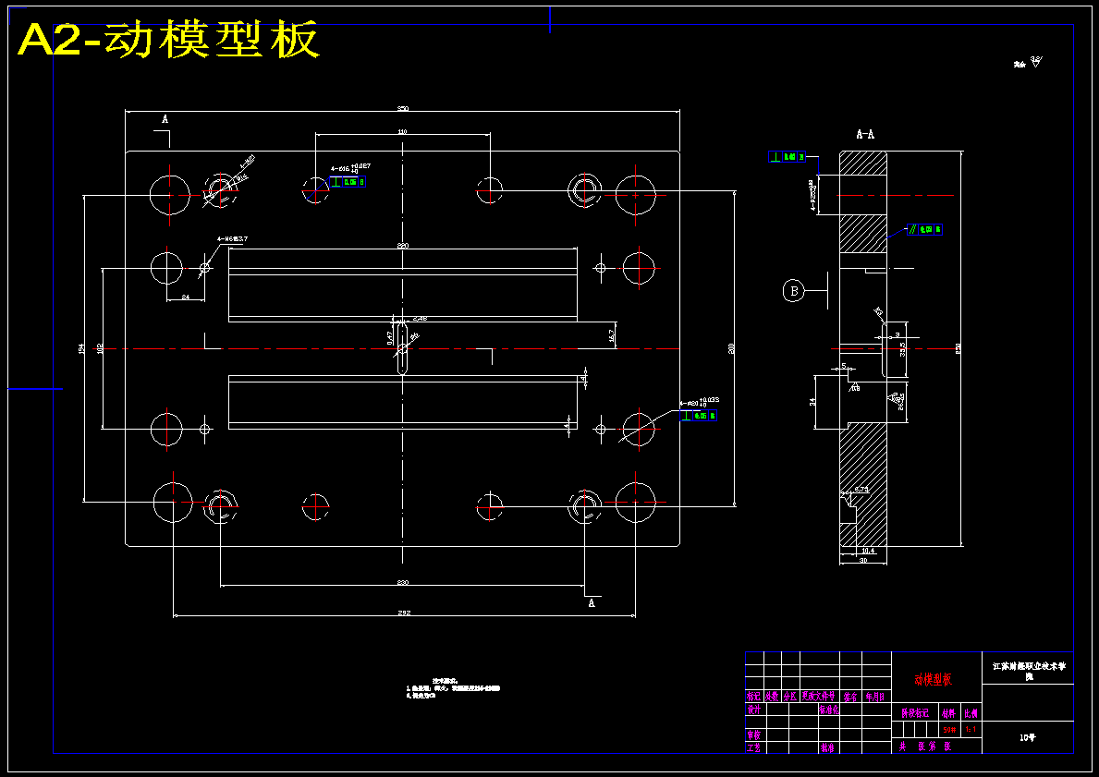The image size is (1099, 777).
Task: Select the '34' dimension left of the section view
Action: (812, 402)
